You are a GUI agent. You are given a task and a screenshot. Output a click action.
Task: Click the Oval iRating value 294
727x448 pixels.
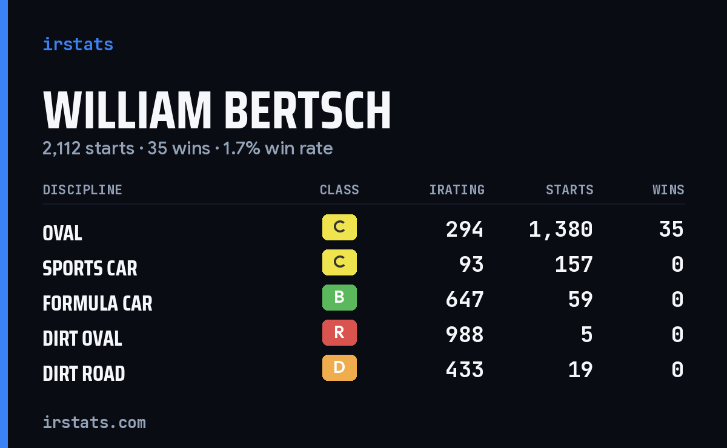pyautogui.click(x=465, y=229)
